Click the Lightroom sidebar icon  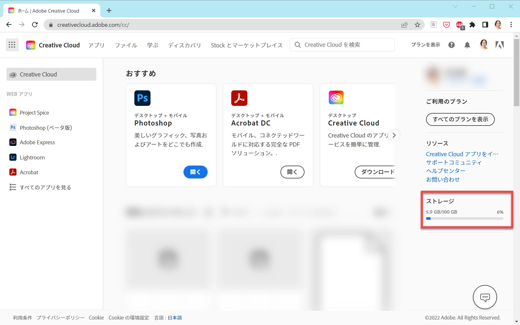coord(13,157)
